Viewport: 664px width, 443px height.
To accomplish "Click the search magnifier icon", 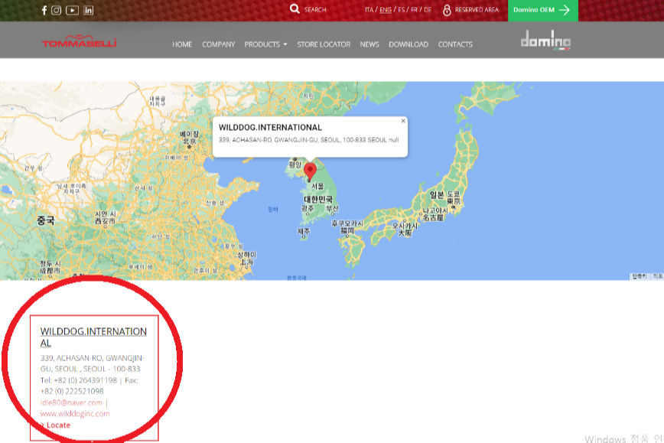I will click(x=295, y=9).
